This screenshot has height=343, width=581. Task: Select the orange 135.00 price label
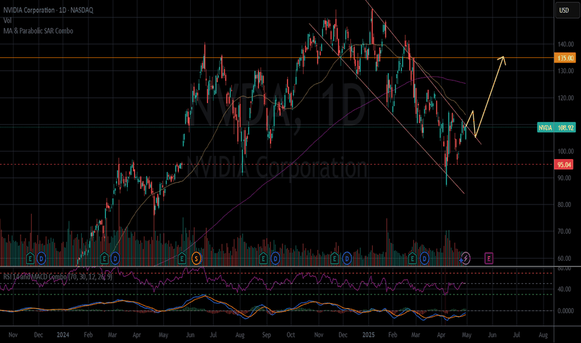pos(565,58)
